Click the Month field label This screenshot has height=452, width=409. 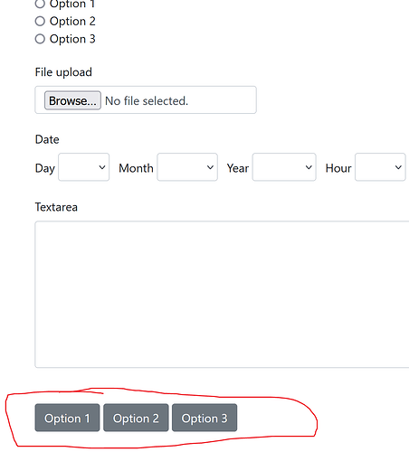[x=136, y=168]
